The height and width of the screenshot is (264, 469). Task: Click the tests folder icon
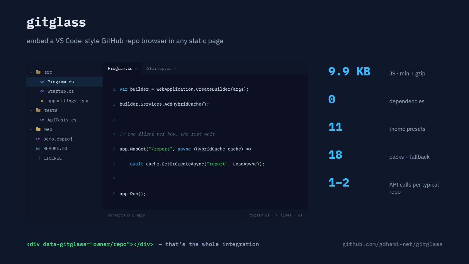click(x=38, y=110)
